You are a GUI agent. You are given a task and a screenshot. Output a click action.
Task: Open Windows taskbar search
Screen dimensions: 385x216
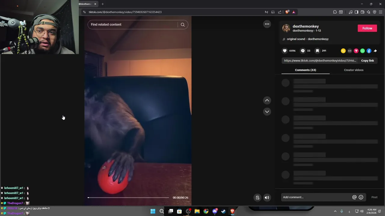(x=162, y=211)
